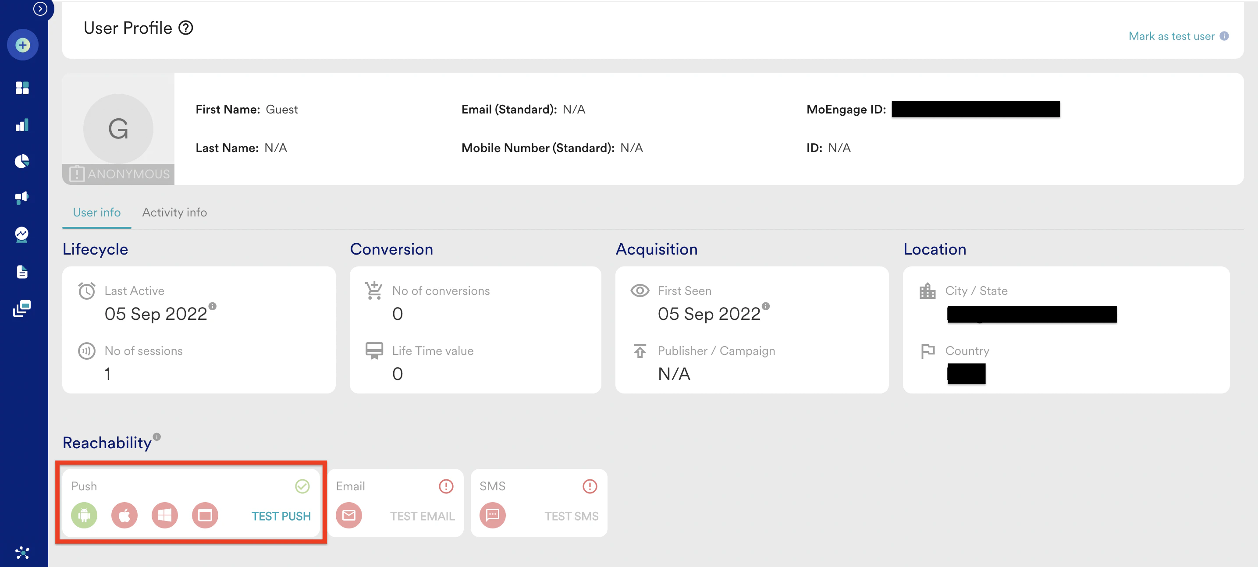Click the User Profile help question icon

click(185, 28)
